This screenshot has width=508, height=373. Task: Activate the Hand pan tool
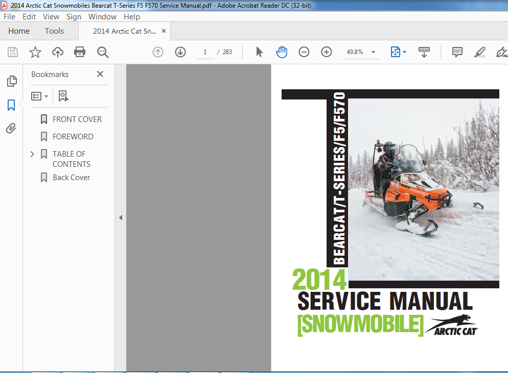point(282,52)
